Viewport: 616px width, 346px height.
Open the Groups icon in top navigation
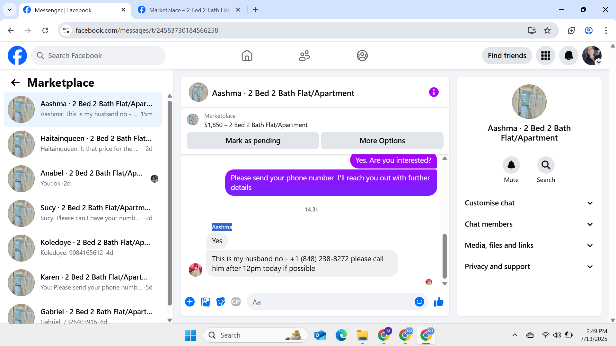click(362, 56)
